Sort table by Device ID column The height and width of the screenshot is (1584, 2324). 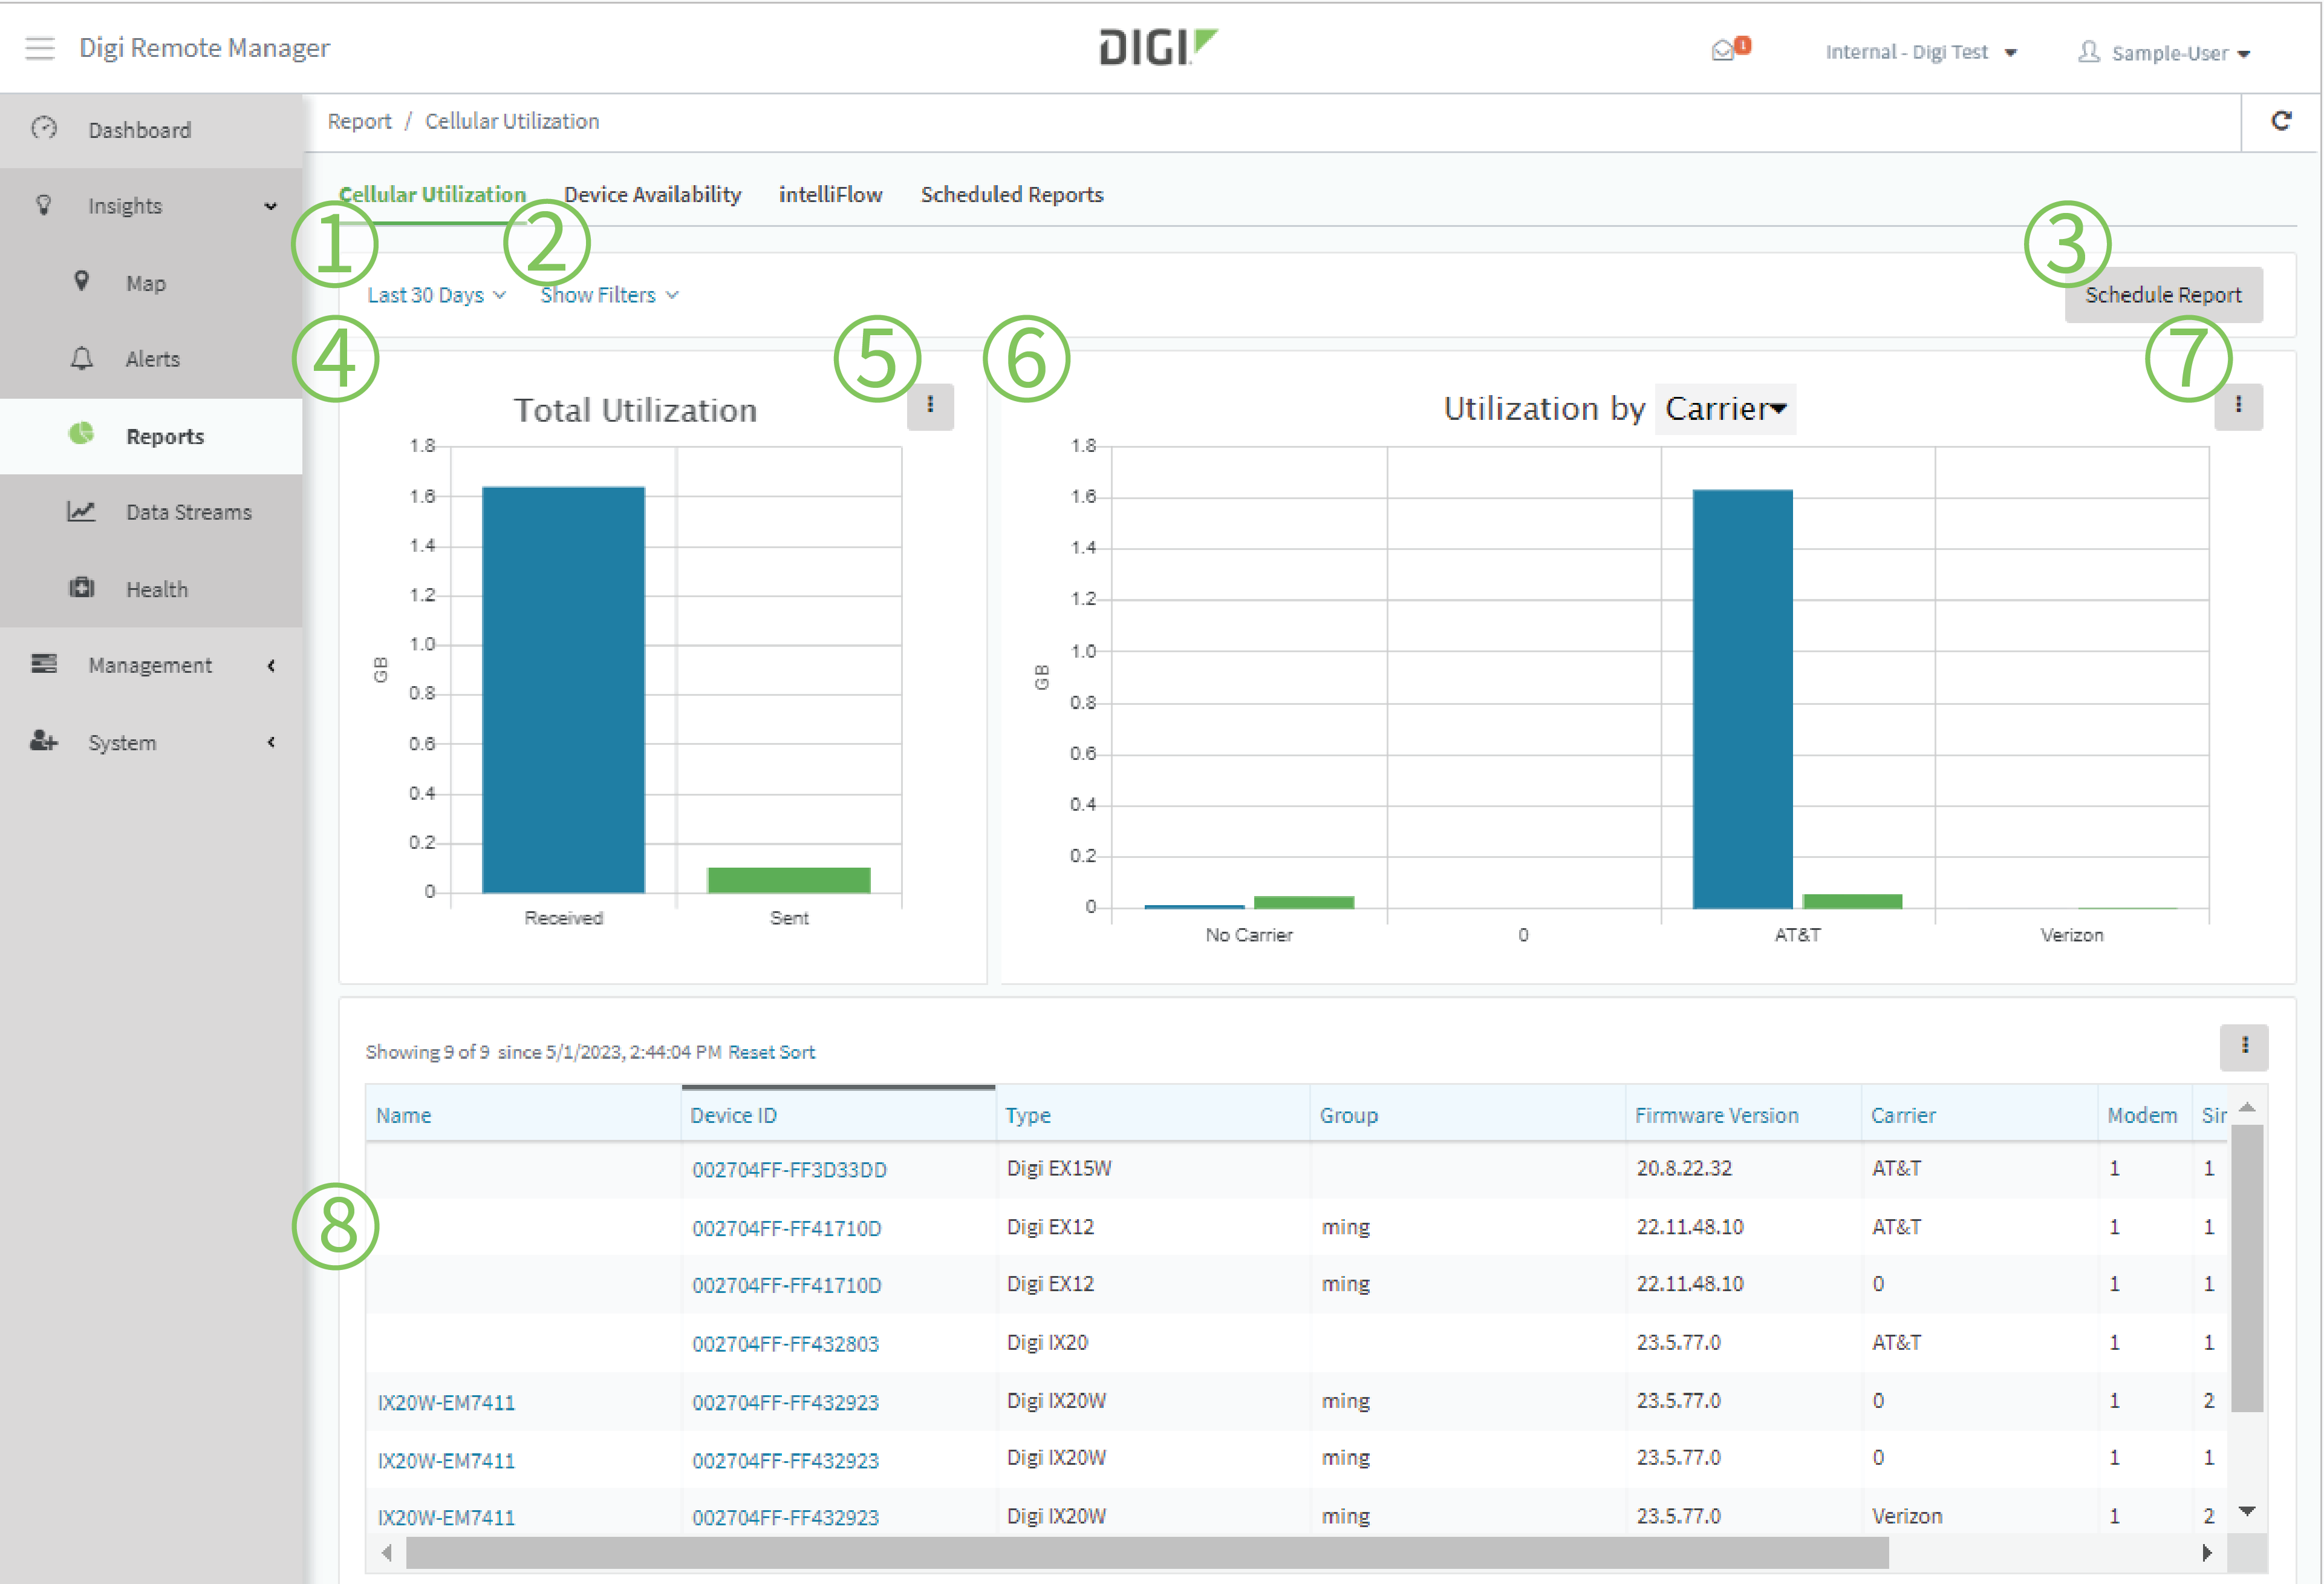pos(733,1114)
